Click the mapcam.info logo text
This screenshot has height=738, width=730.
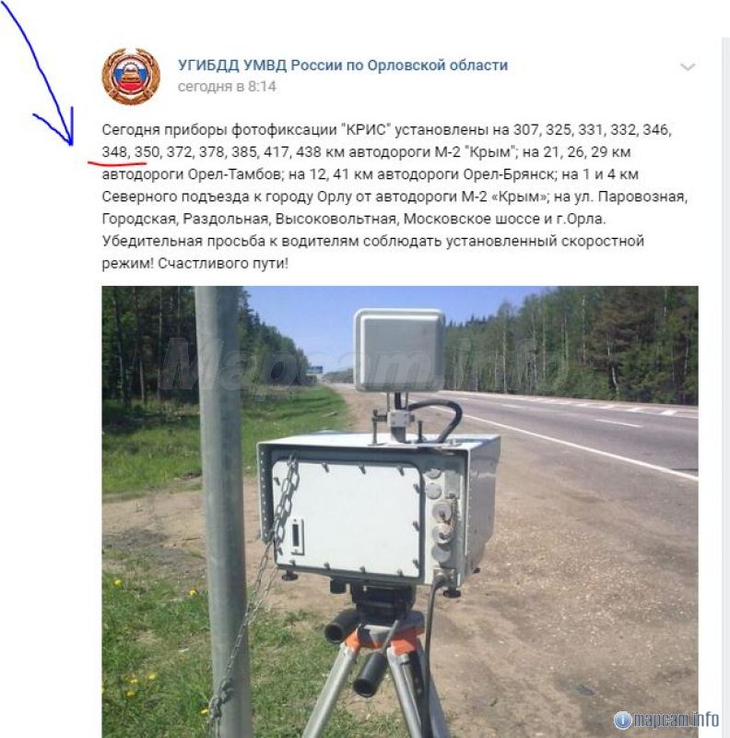pyautogui.click(x=676, y=720)
